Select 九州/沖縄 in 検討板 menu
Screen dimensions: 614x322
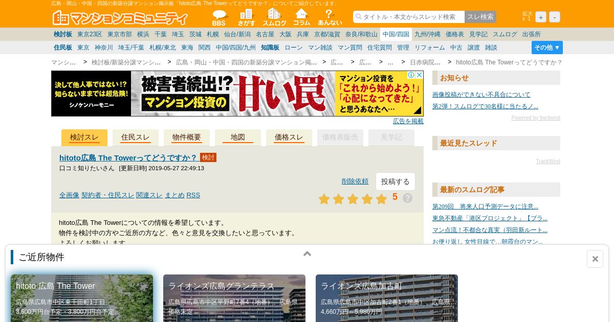tap(427, 34)
